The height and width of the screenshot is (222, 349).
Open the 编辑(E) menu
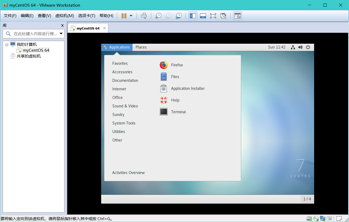pos(27,16)
